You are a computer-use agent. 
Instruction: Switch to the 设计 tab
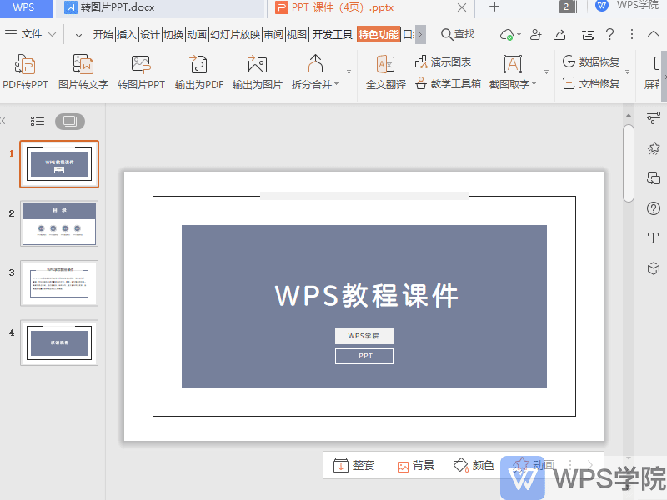(x=149, y=34)
